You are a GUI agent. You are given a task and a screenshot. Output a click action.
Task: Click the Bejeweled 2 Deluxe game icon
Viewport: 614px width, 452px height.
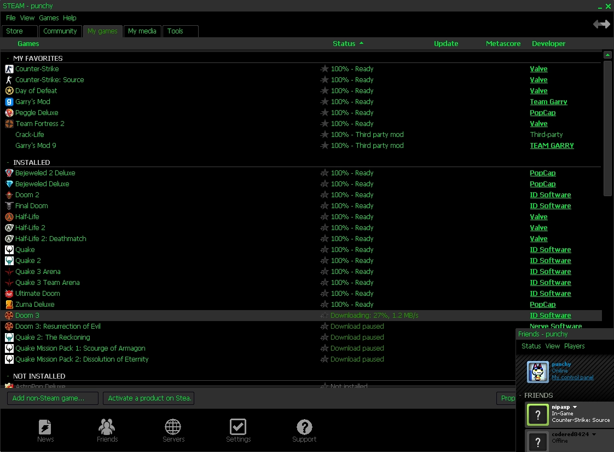point(9,173)
